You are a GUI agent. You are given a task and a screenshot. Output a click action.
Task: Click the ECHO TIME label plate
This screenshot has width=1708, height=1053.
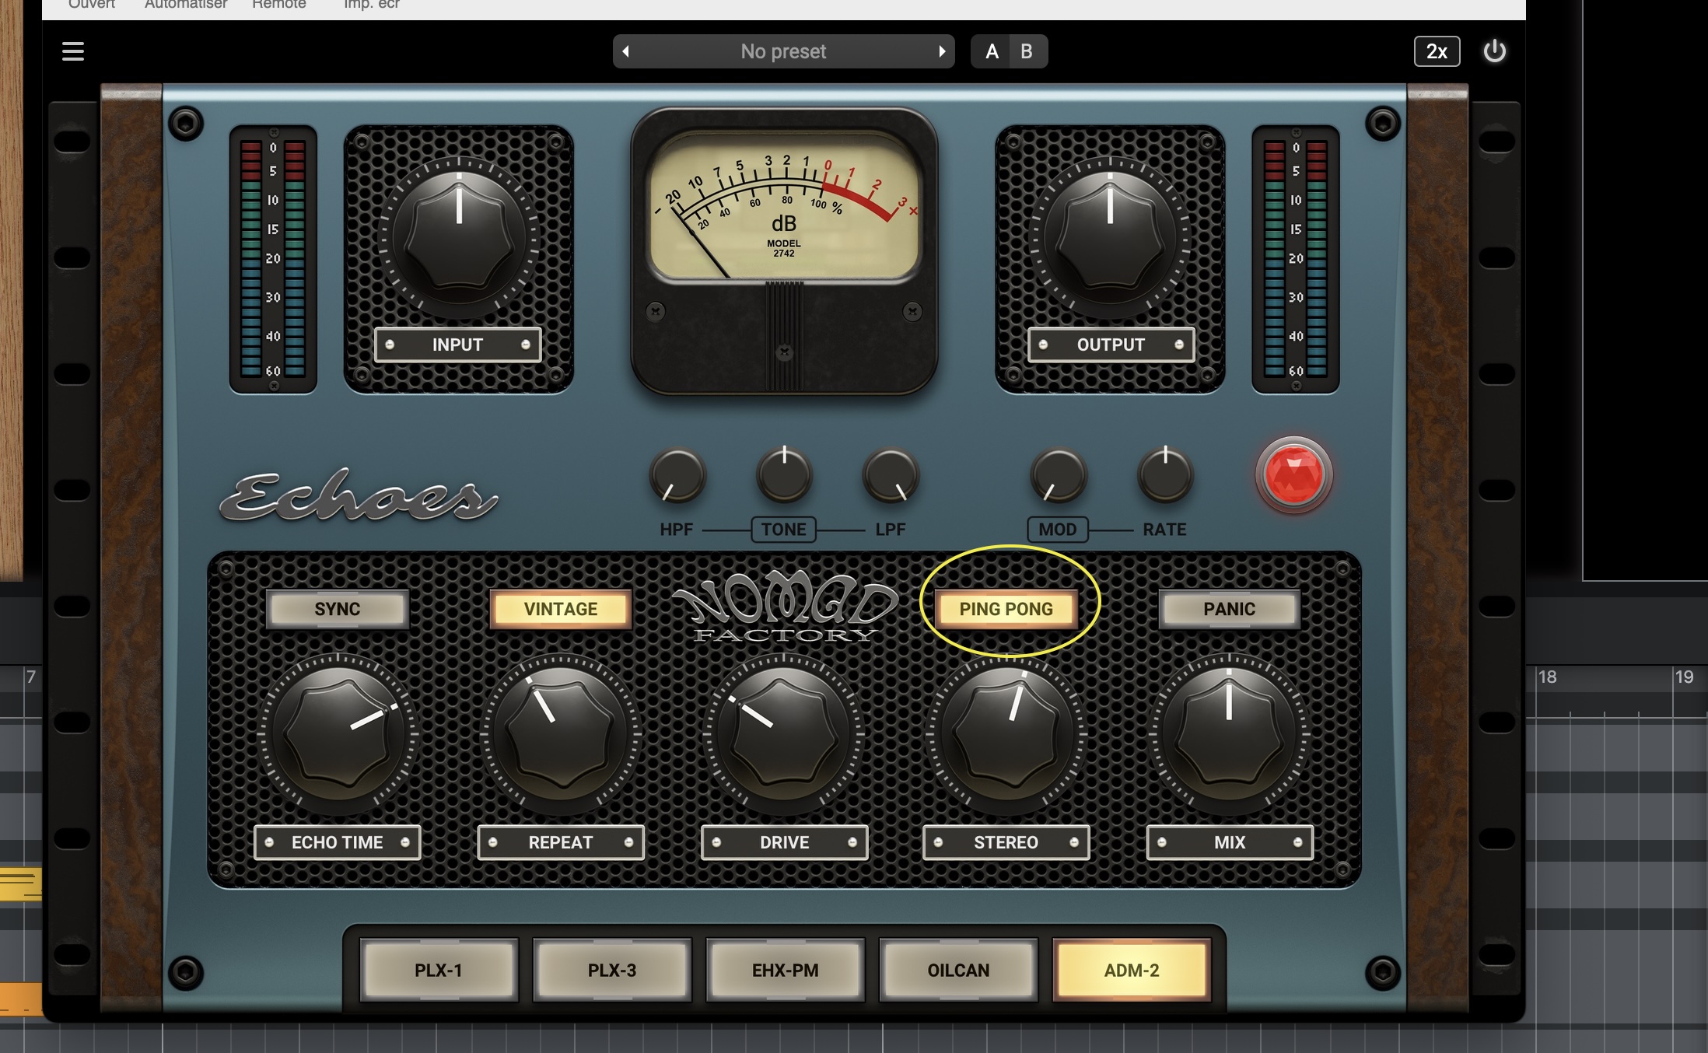click(338, 842)
